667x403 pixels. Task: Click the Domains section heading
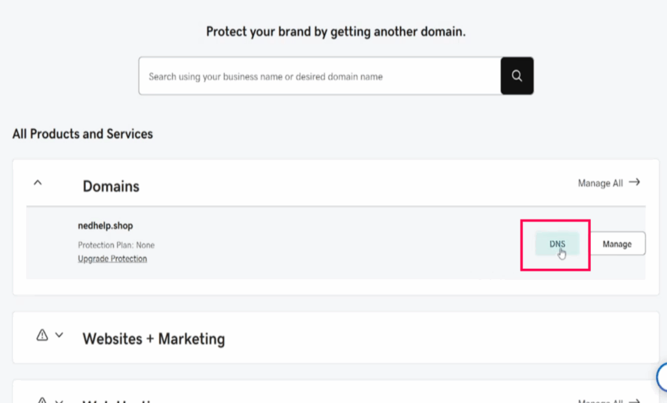111,186
